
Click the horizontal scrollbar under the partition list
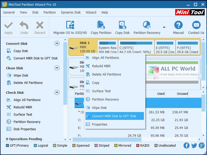[107, 139]
